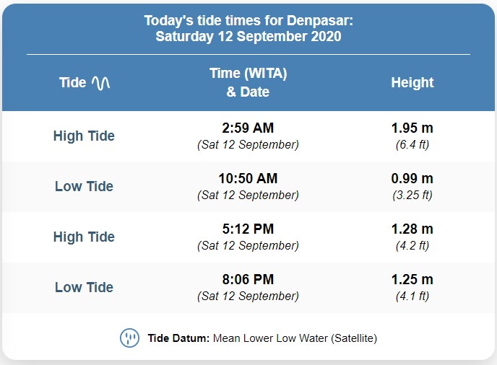Click the tide wave icon in header
Viewport: 497px width, 365px height.
(101, 83)
